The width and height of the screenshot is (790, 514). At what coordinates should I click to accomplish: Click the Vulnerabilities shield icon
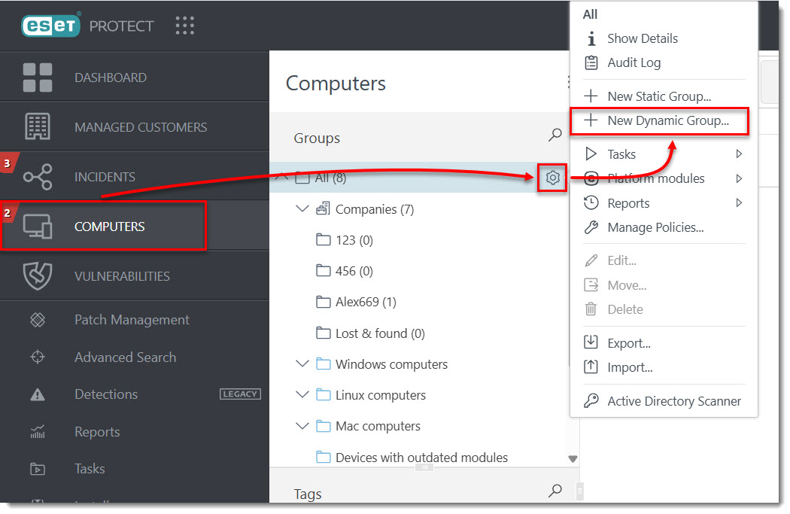pos(38,276)
